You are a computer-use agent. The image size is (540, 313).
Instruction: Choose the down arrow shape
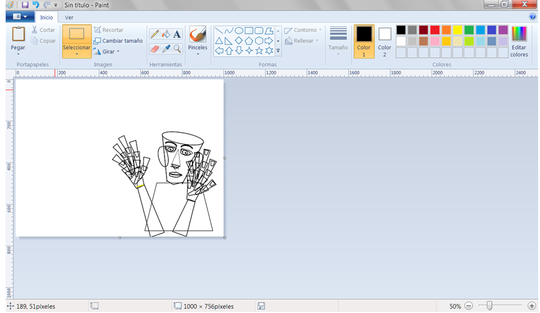tap(239, 51)
